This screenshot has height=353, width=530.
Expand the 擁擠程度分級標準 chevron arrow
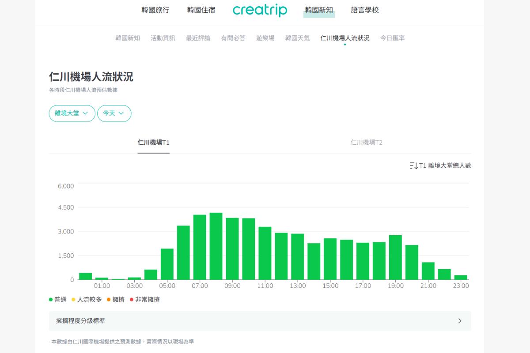click(459, 321)
